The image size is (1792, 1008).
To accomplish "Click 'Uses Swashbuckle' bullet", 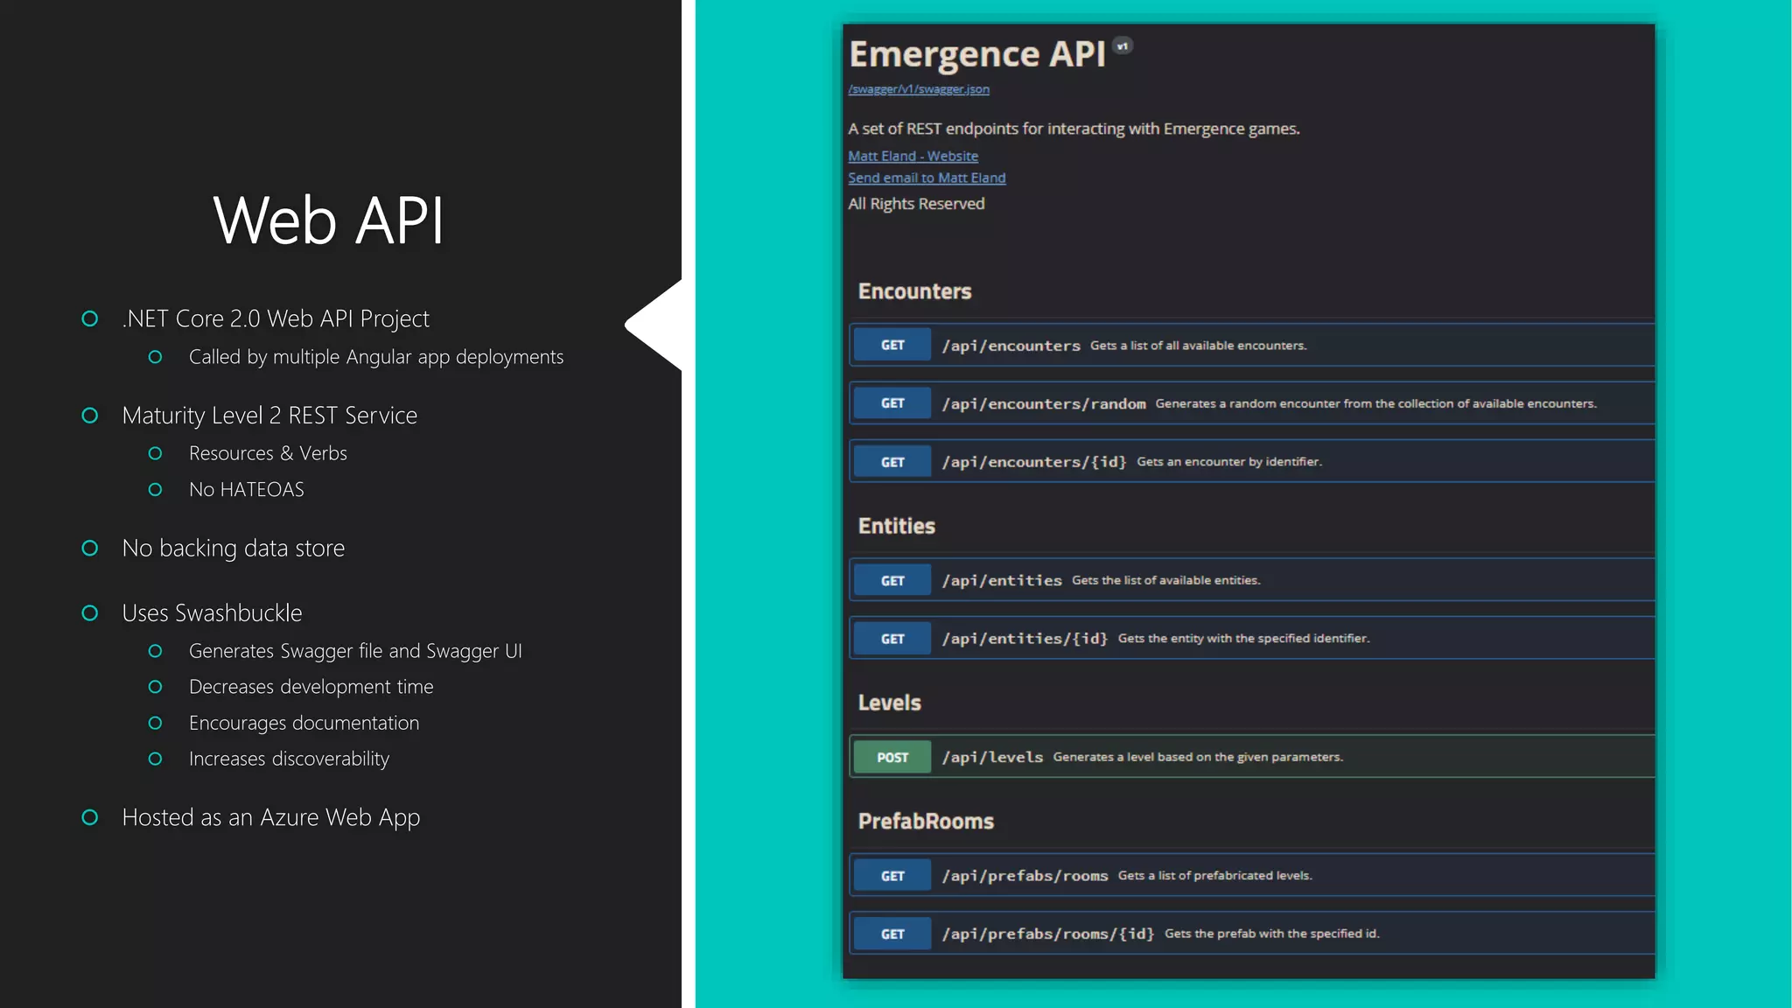I will point(212,612).
